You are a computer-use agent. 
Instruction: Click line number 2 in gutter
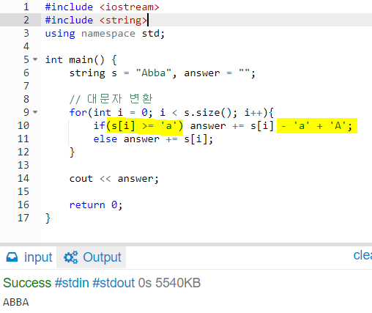pyautogui.click(x=26, y=20)
